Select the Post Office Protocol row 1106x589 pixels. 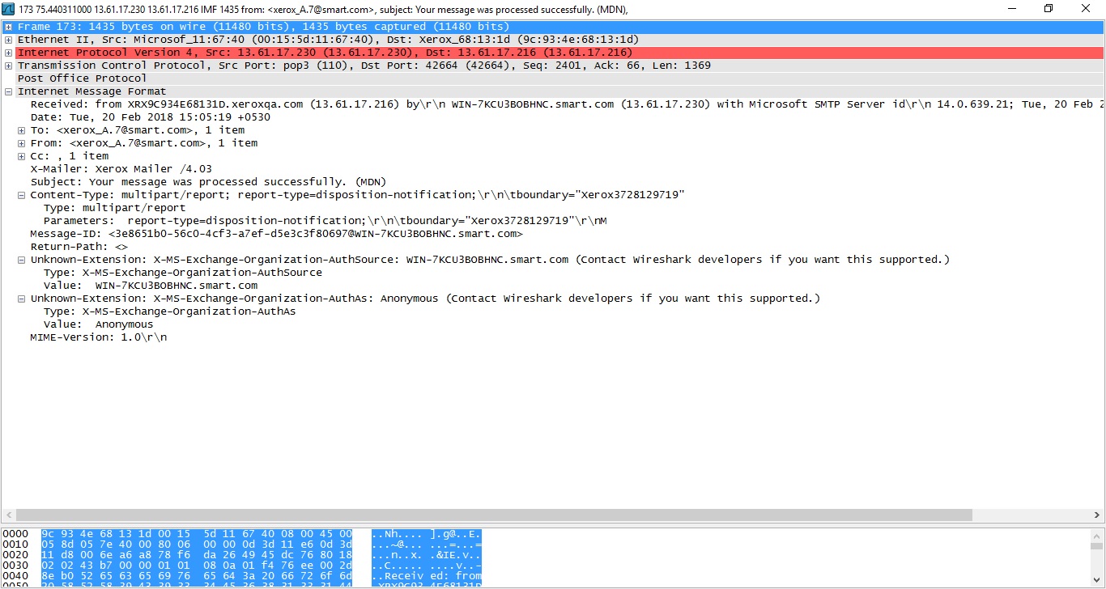[553, 78]
